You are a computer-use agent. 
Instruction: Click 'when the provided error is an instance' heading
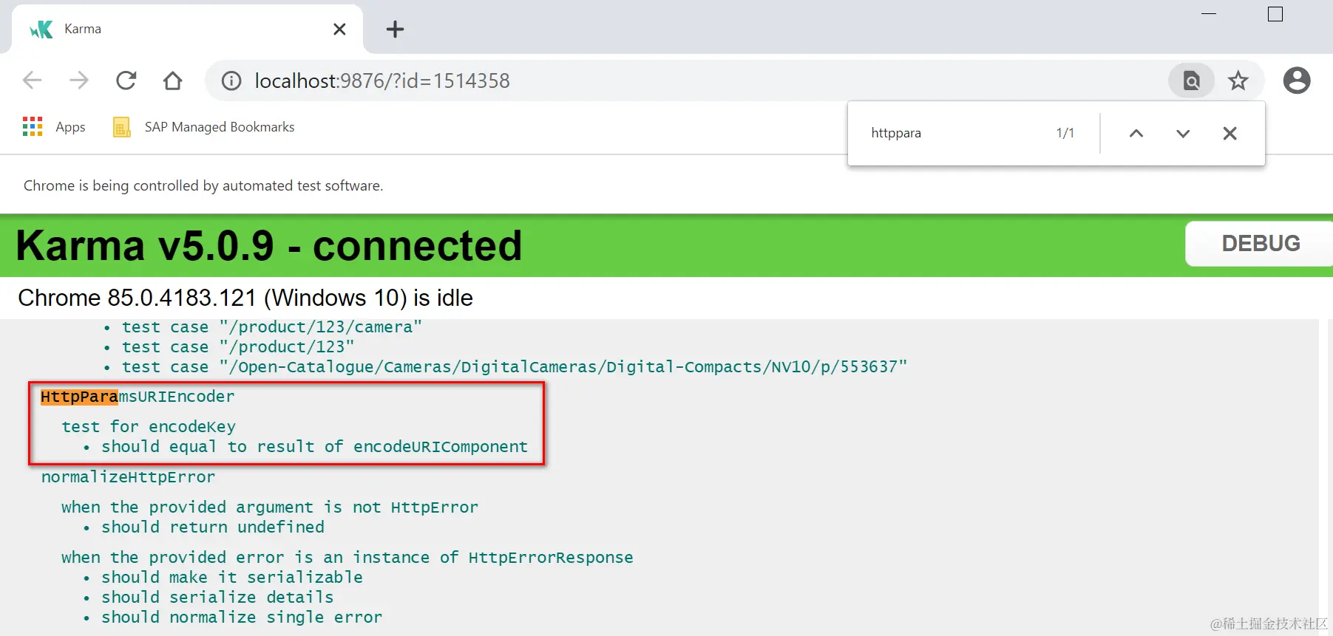point(347,558)
